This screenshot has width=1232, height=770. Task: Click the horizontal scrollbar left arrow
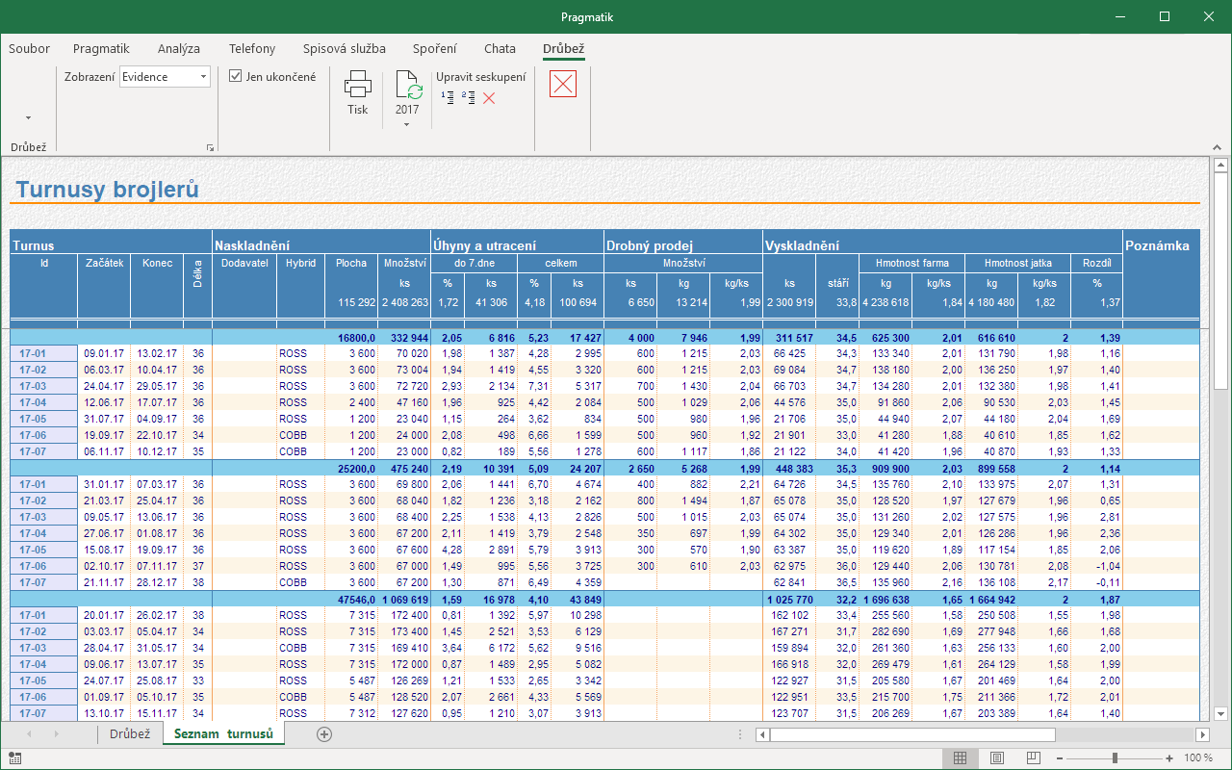pos(763,734)
